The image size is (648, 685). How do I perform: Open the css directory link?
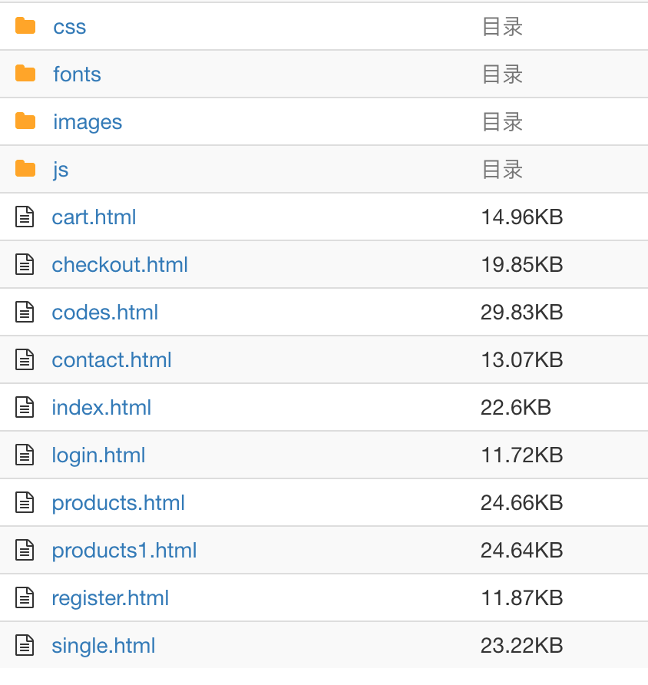[69, 27]
